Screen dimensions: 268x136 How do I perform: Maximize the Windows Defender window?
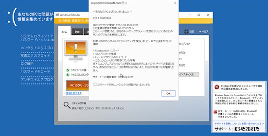[x=199, y=15]
